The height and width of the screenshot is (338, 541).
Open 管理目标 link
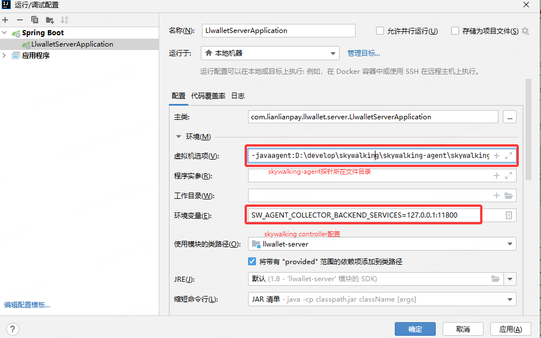point(364,53)
